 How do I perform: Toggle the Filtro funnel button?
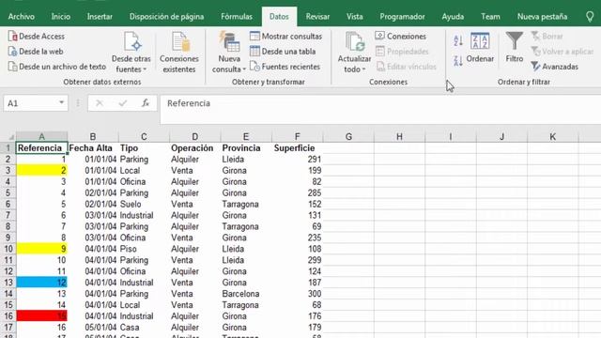tap(515, 48)
